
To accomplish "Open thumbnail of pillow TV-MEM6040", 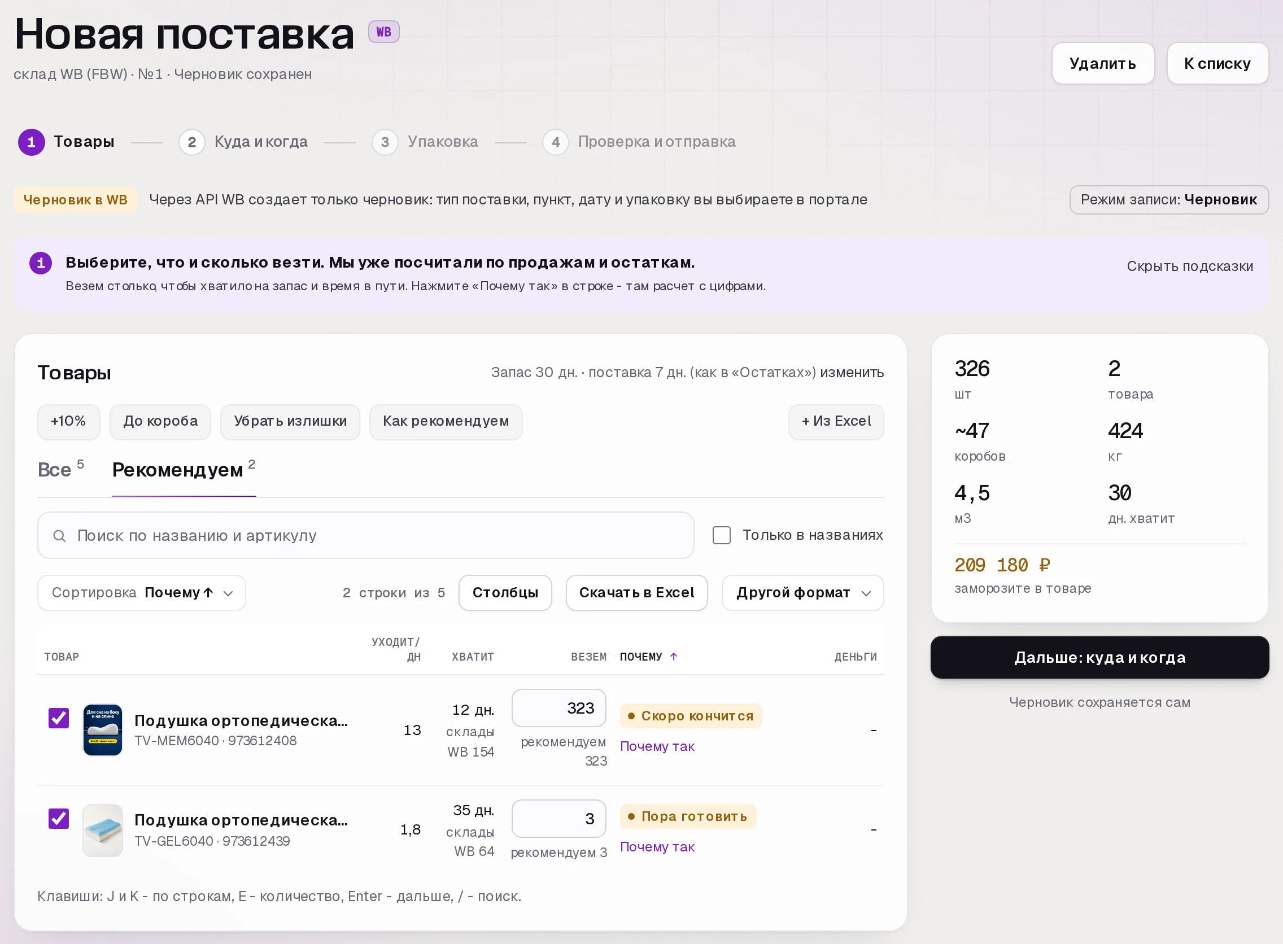I will point(103,729).
